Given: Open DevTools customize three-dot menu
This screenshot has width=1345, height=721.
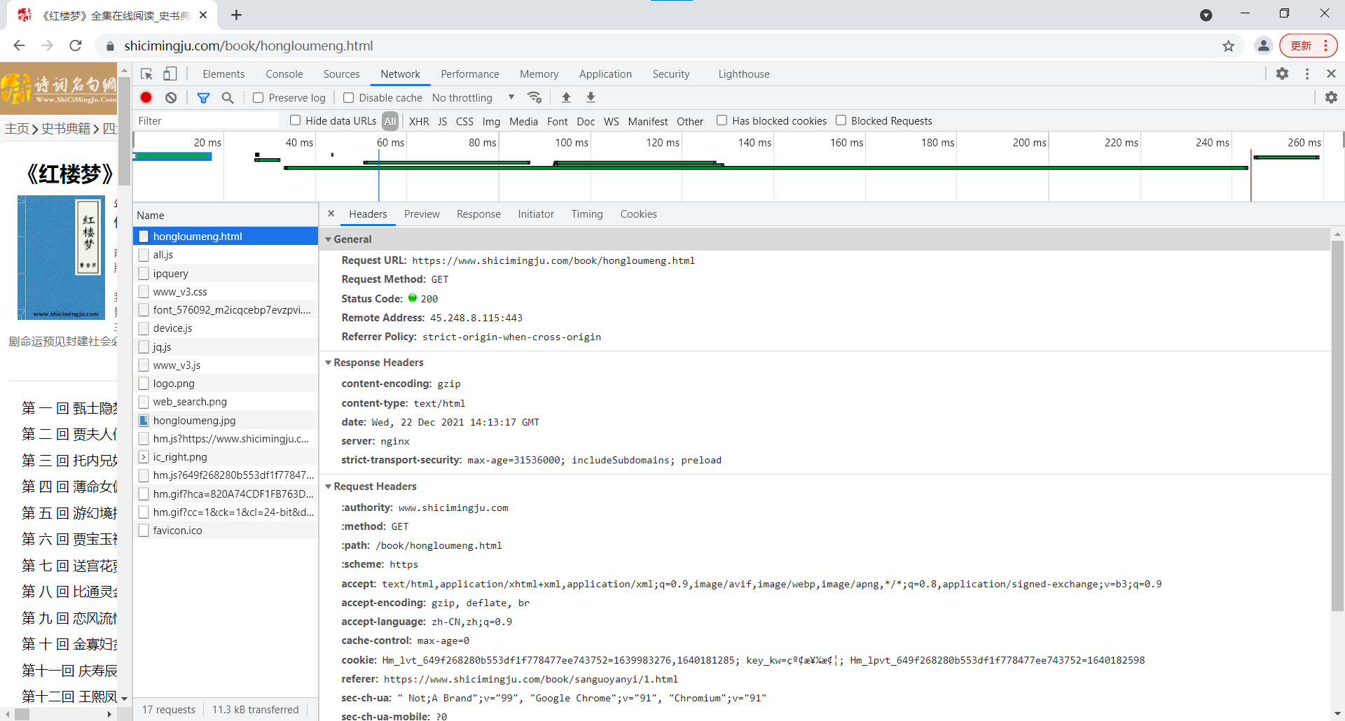Looking at the screenshot, I should pos(1307,73).
